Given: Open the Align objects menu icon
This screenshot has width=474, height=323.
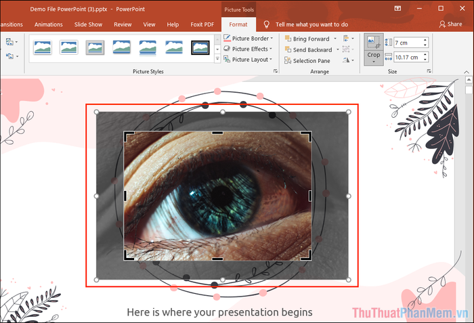Looking at the screenshot, I should [x=348, y=39].
